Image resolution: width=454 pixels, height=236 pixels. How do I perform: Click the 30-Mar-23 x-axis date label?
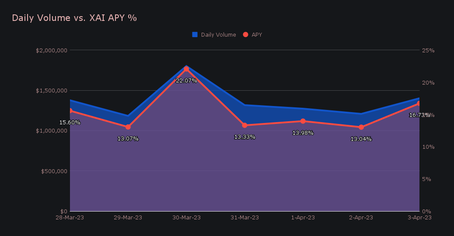pos(186,218)
